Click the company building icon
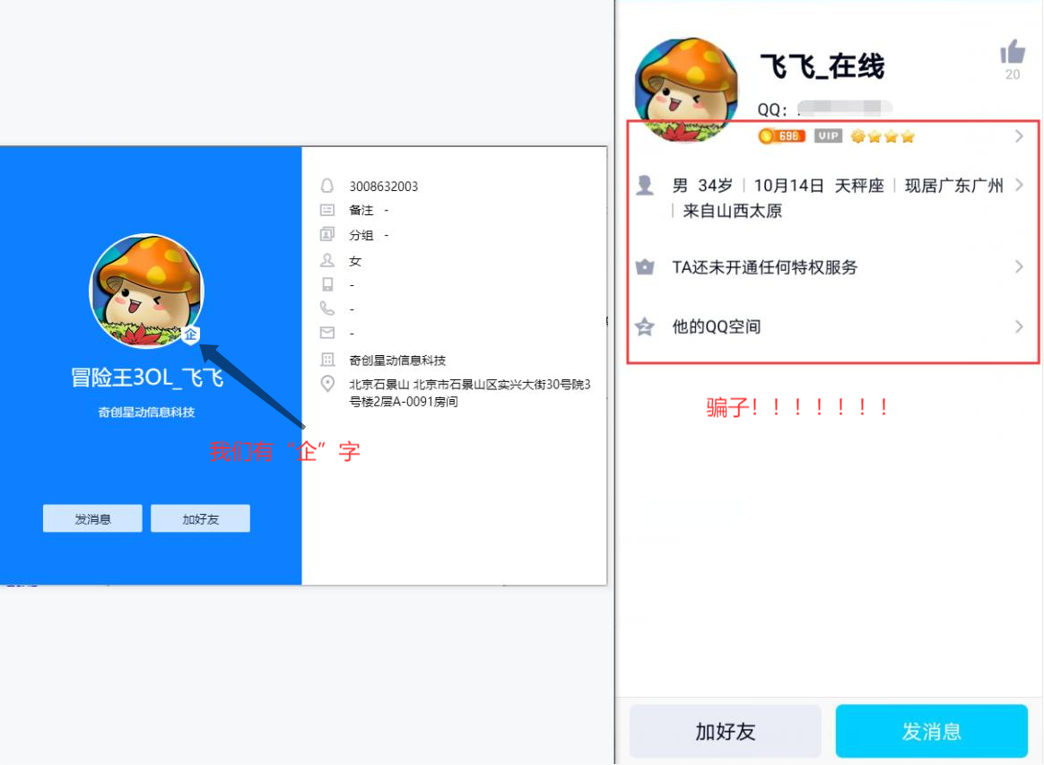 pos(326,360)
